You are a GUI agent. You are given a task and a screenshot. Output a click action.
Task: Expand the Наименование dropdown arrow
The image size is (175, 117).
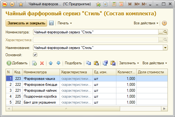[x=165, y=48]
